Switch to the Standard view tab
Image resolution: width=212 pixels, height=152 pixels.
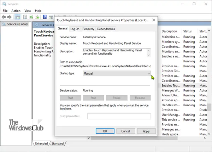(x=58, y=143)
